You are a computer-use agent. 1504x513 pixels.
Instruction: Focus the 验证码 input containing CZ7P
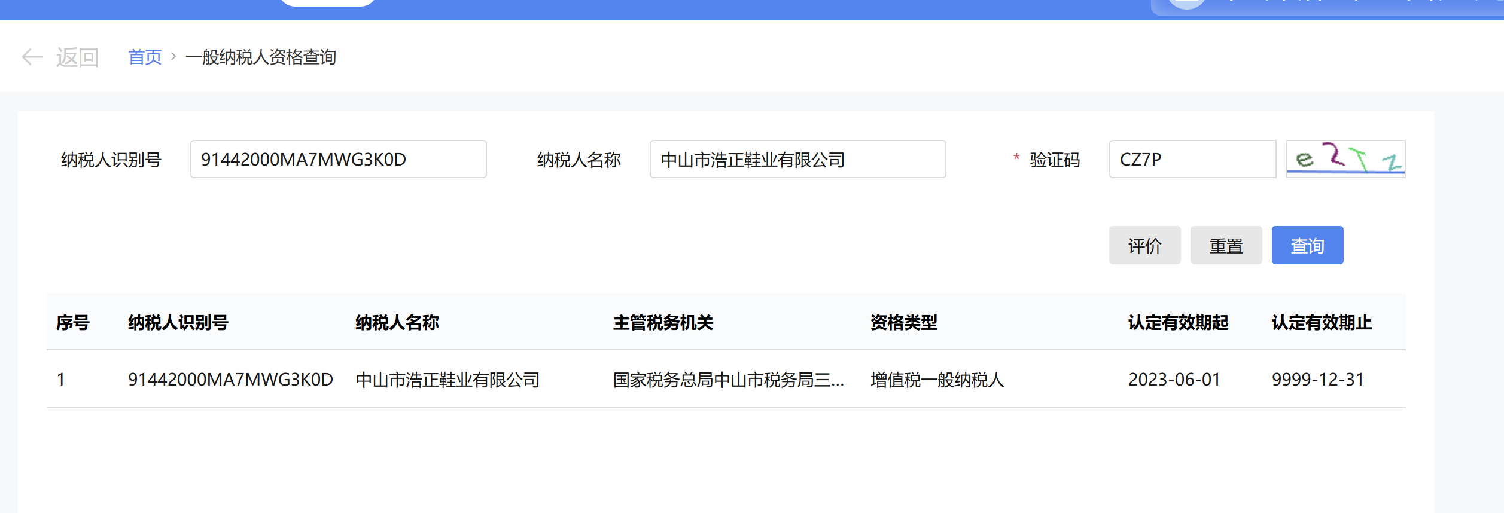click(1192, 160)
